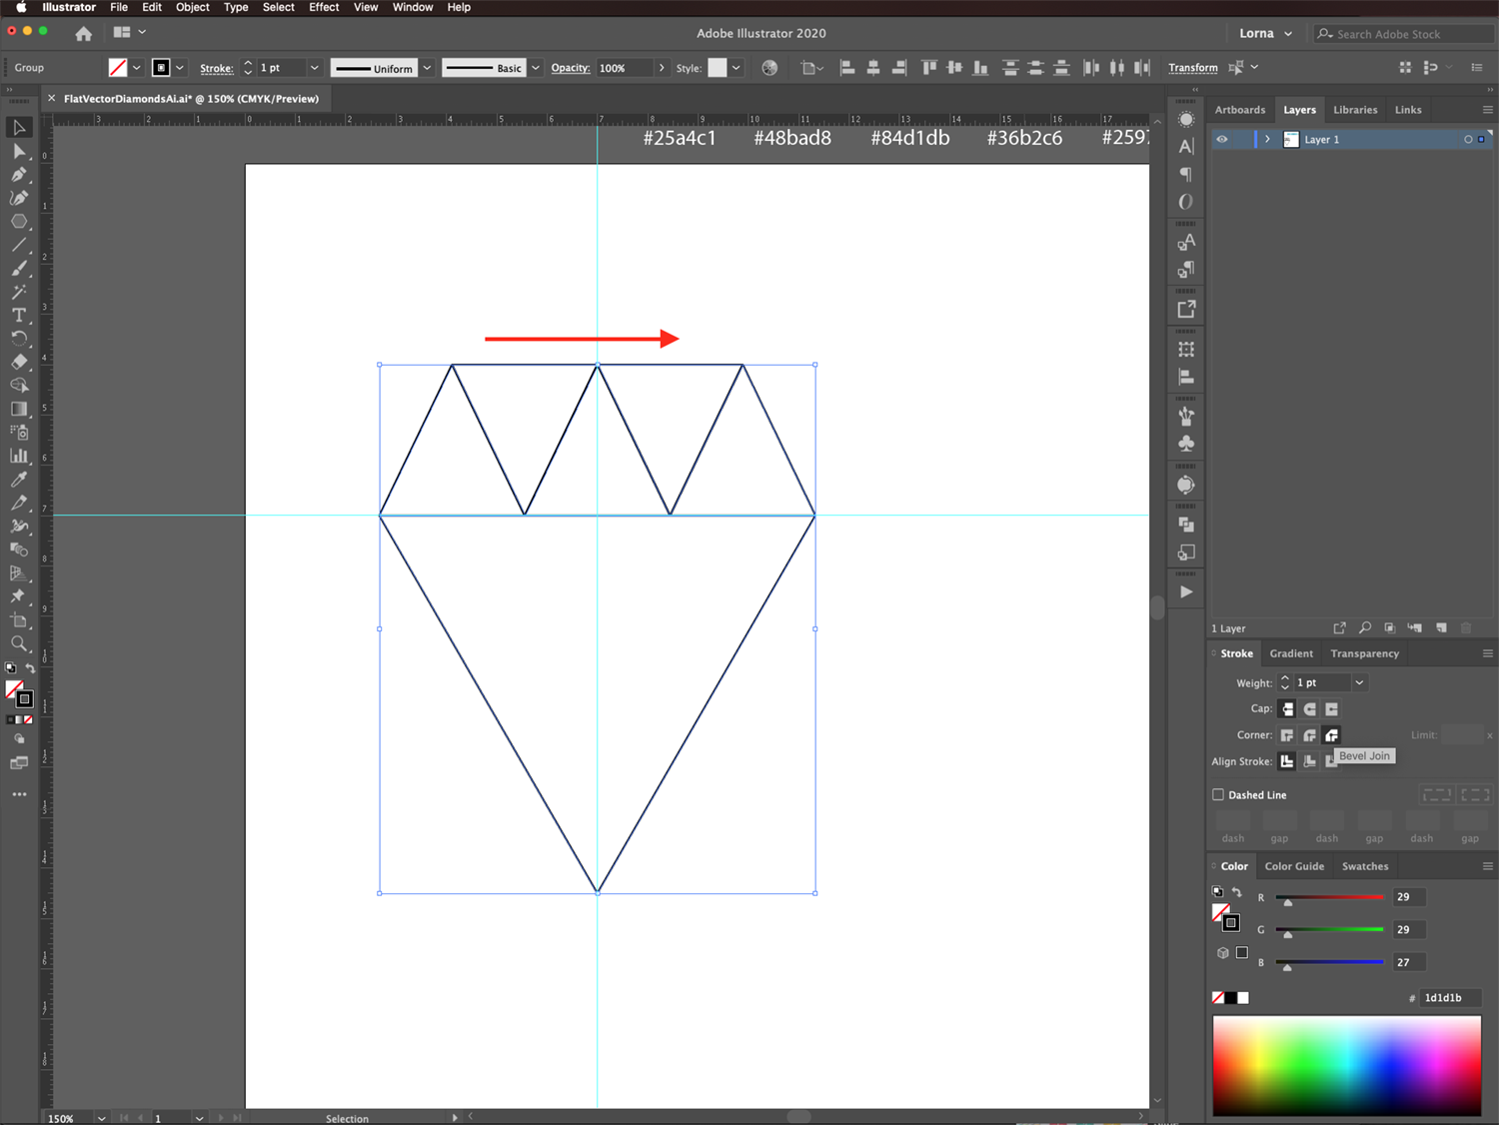
Task: Click the red R slider track
Action: pos(1329,897)
